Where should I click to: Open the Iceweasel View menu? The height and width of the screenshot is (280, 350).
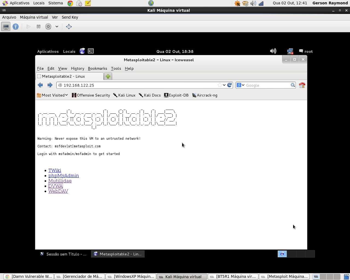click(63, 68)
